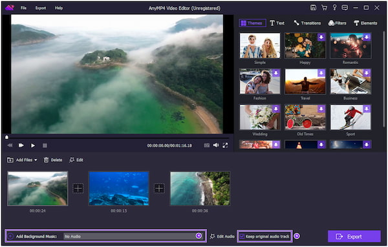Open the shopping cart purchase icon
Image resolution: width=388 pixels, height=247 pixels.
324,8
